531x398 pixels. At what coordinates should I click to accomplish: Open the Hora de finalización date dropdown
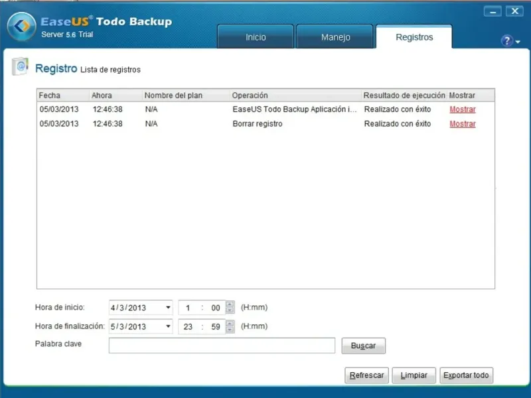click(168, 326)
